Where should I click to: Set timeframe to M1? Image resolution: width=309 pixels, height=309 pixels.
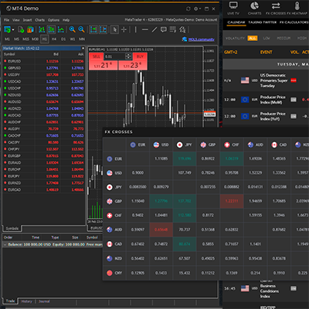pyautogui.click(x=7, y=39)
